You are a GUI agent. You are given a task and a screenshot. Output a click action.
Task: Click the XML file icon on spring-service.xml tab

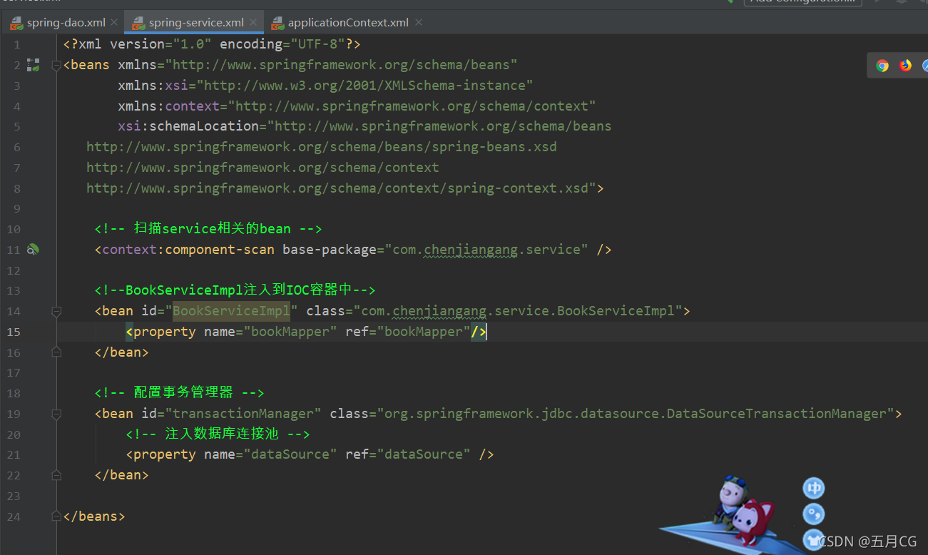click(138, 23)
